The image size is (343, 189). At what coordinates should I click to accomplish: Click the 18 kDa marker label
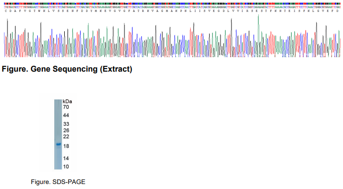coord(66,146)
